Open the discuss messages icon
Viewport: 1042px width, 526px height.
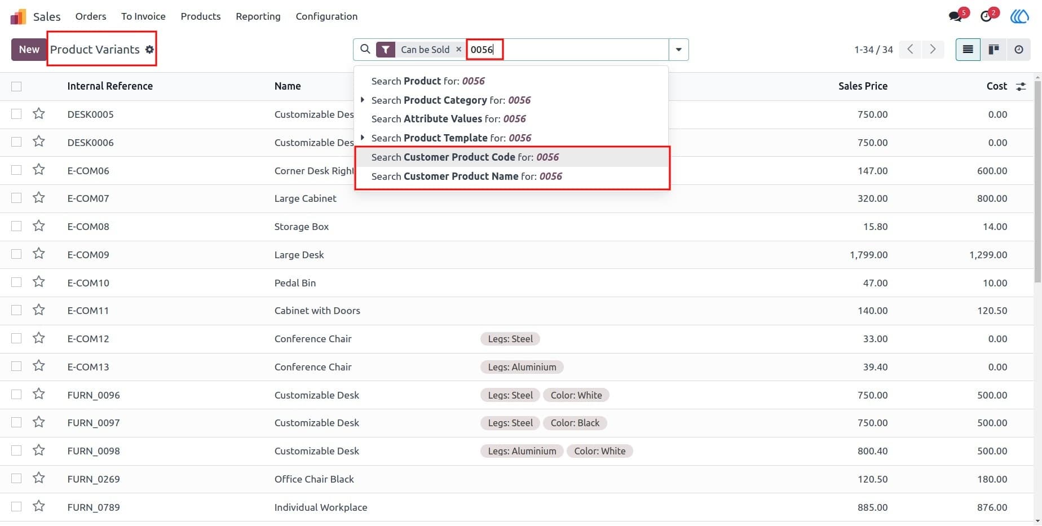[956, 16]
